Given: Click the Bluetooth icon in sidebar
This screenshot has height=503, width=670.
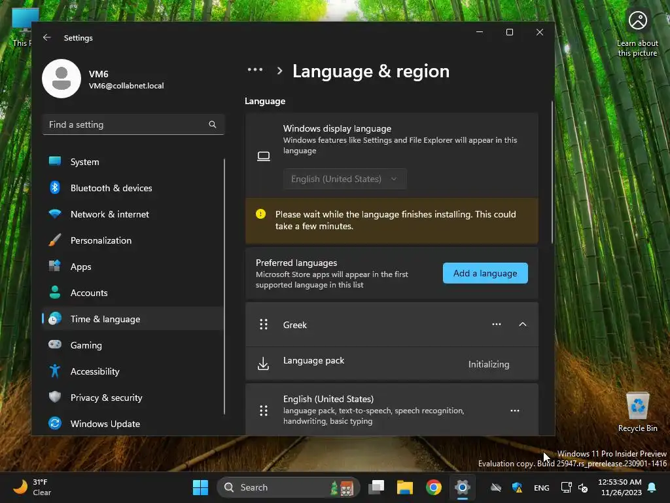Looking at the screenshot, I should pyautogui.click(x=55, y=187).
